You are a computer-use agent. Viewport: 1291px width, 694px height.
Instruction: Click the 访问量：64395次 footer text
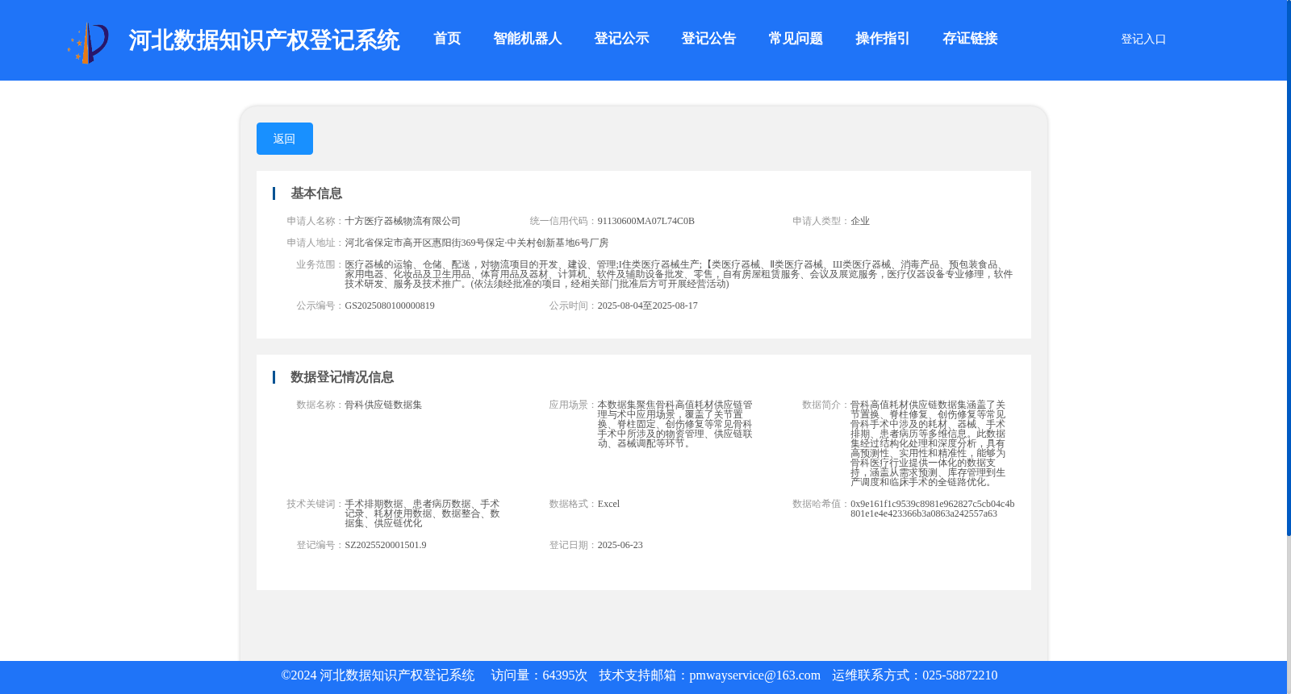click(x=539, y=675)
